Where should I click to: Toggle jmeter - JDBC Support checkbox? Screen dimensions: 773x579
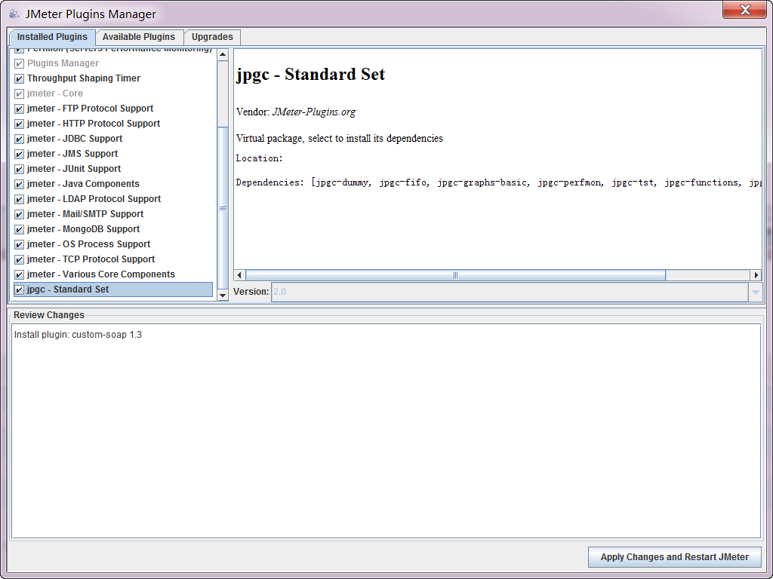19,139
